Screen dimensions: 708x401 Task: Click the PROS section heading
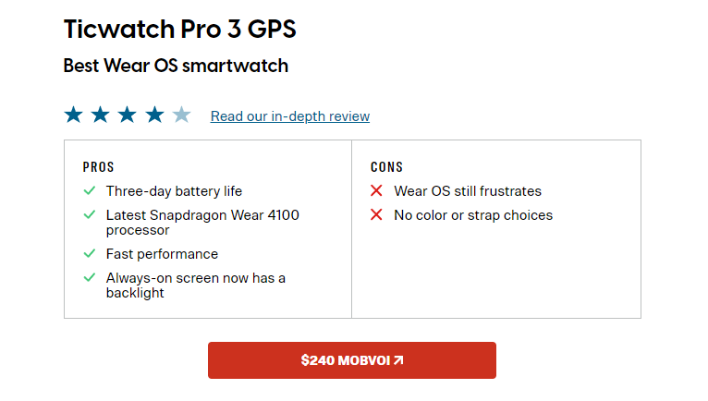pyautogui.click(x=99, y=167)
